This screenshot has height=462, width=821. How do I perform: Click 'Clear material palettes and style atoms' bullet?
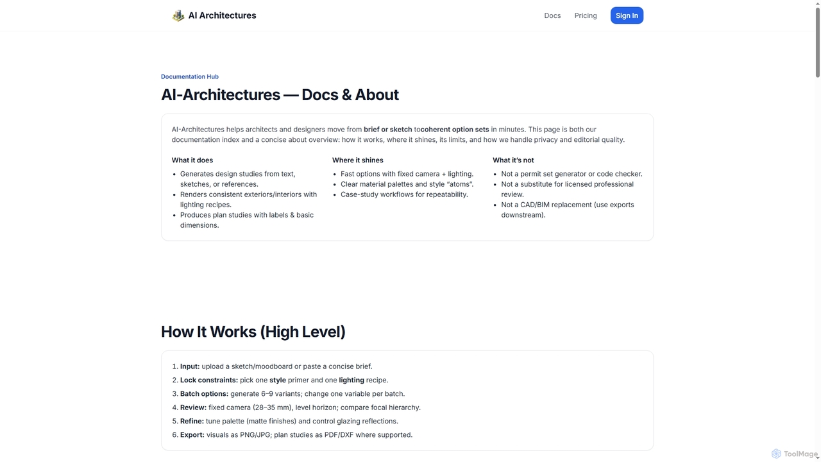[407, 184]
